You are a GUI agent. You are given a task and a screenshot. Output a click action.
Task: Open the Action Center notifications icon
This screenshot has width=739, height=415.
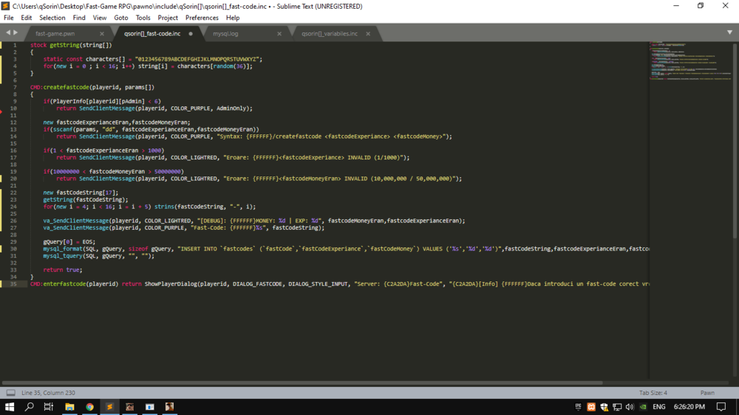(721, 407)
